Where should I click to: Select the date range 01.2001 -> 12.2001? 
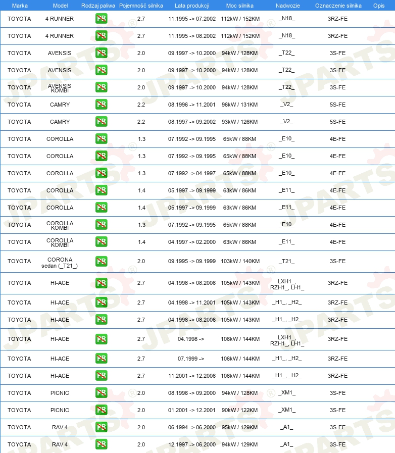click(192, 410)
